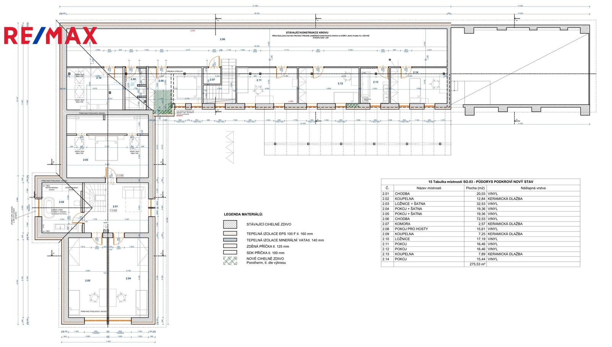Click the 'Název místnosti' column header
612x347 pixels.
coord(429,188)
